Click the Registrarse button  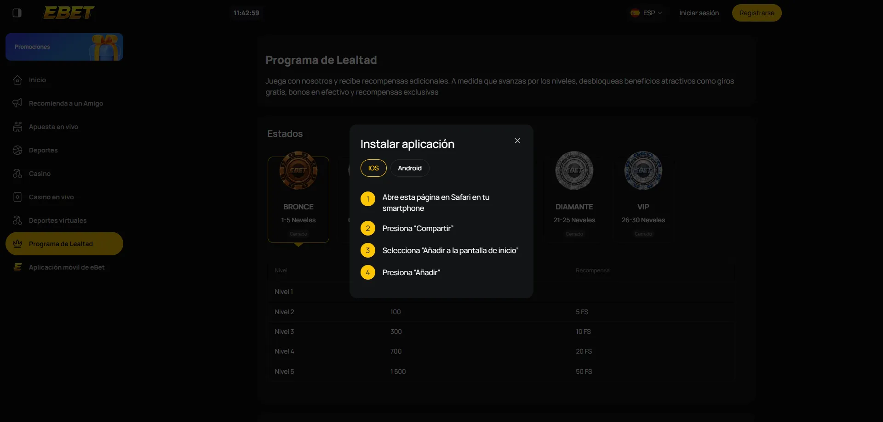[x=757, y=13]
